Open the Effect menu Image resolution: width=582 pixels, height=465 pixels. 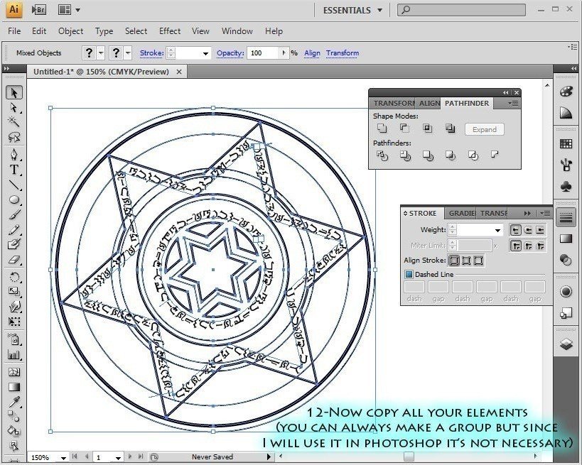170,31
